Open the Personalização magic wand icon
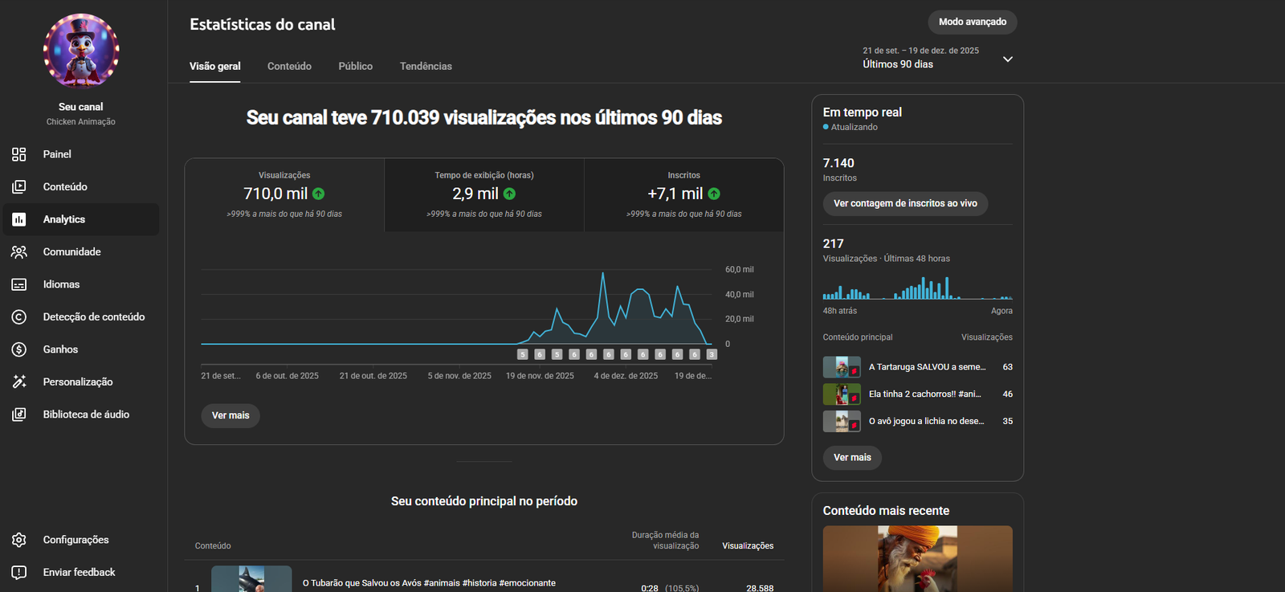Screen dimensions: 1285x592 (19, 382)
